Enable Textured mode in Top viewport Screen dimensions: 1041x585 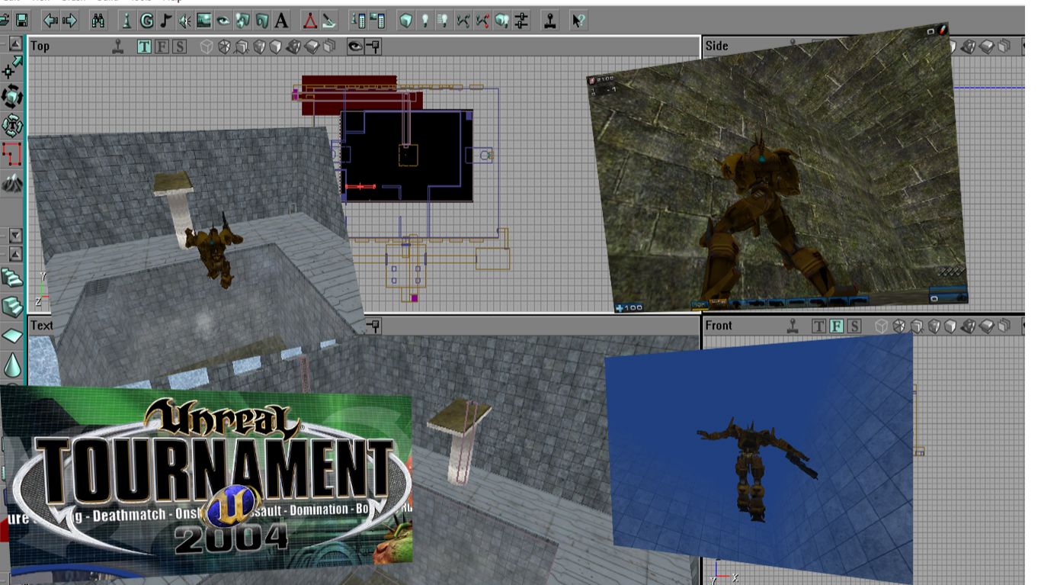259,47
